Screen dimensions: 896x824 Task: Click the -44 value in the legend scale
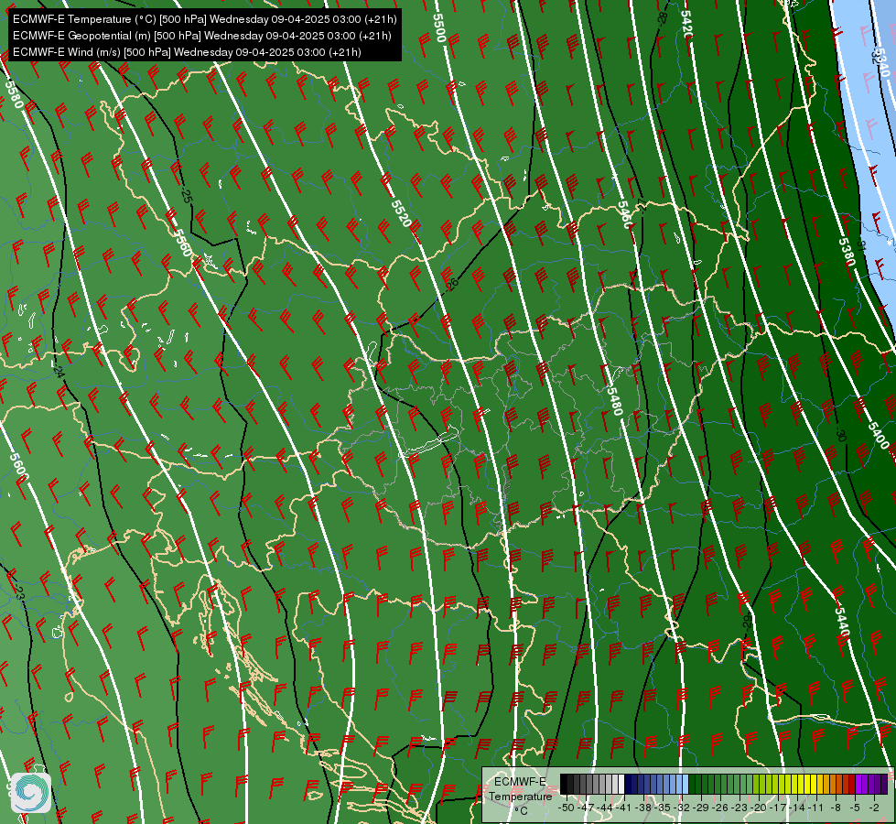coord(605,808)
